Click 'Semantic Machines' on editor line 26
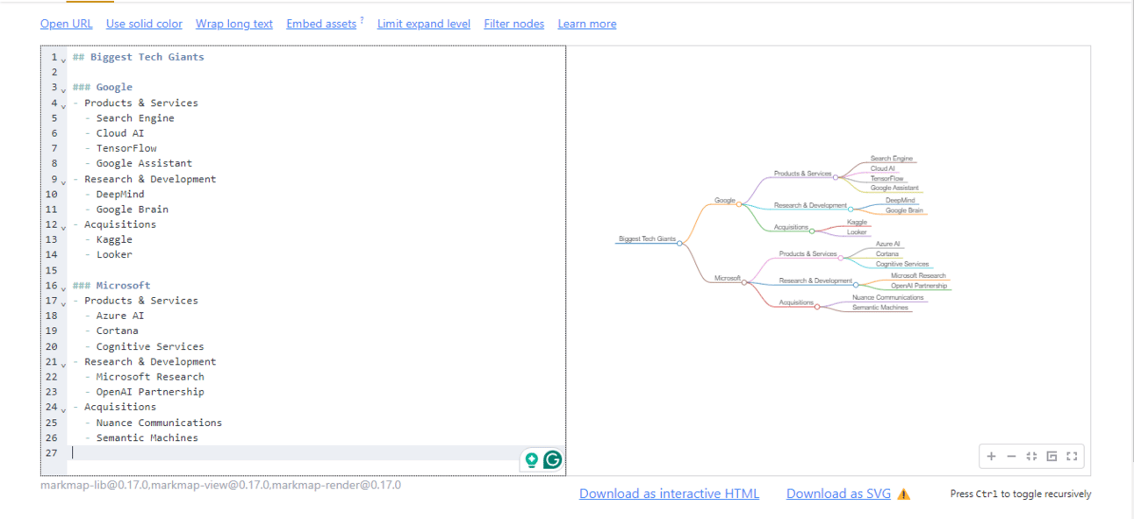This screenshot has width=1134, height=519. point(147,437)
